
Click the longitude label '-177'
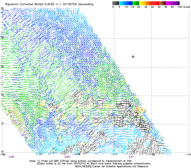coord(40,154)
